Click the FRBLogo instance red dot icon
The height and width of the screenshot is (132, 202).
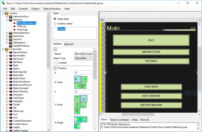[x=15, y=27]
